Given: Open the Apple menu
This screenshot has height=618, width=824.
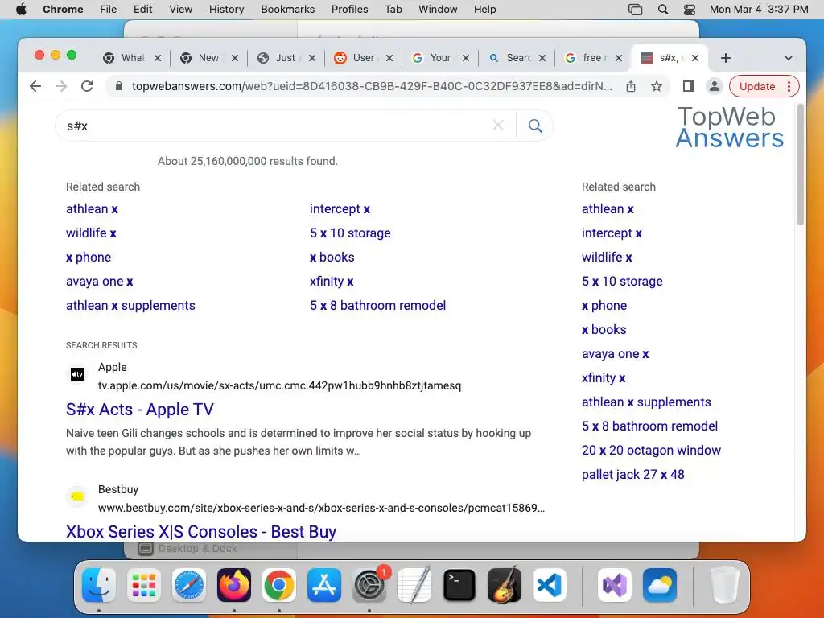Looking at the screenshot, I should click(x=21, y=9).
